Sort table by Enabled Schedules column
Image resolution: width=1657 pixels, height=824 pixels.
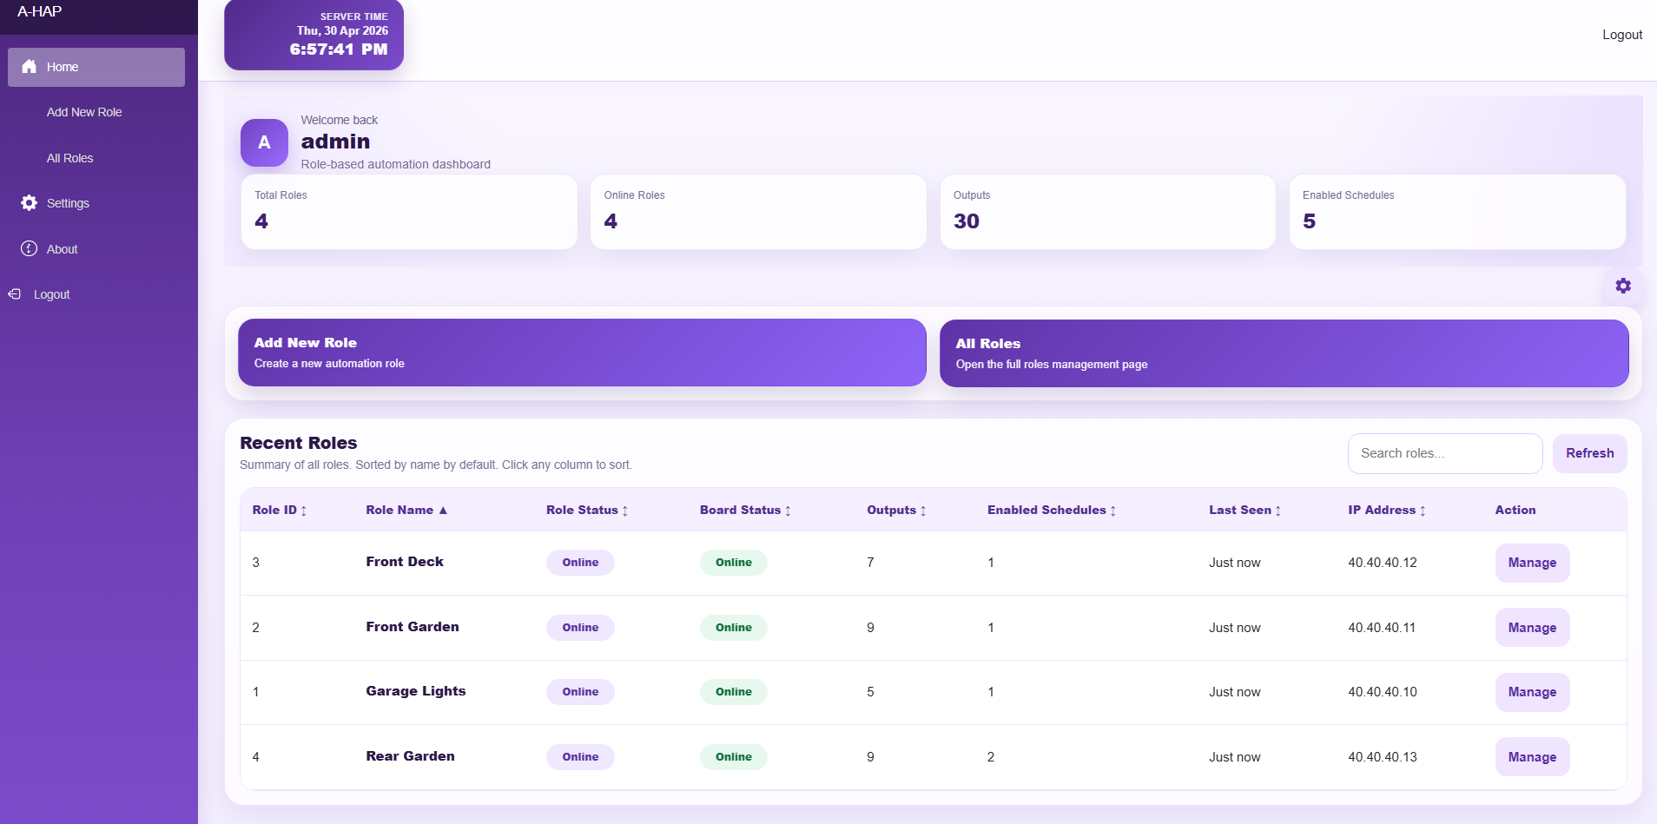click(1052, 510)
